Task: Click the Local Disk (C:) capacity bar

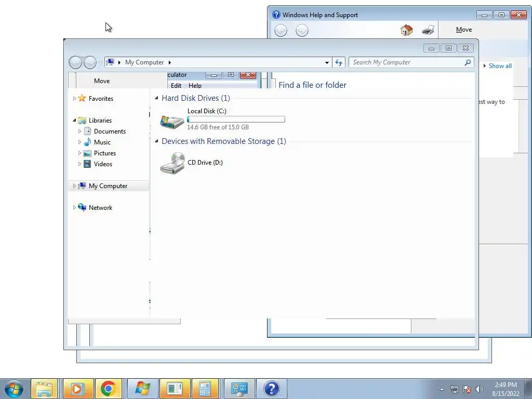Action: 236,119
